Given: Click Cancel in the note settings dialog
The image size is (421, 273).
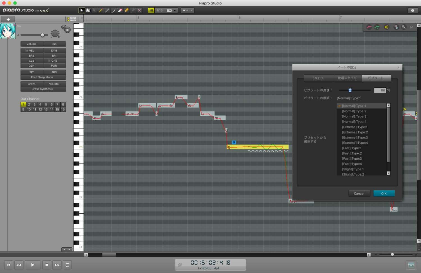Looking at the screenshot, I should (359, 193).
